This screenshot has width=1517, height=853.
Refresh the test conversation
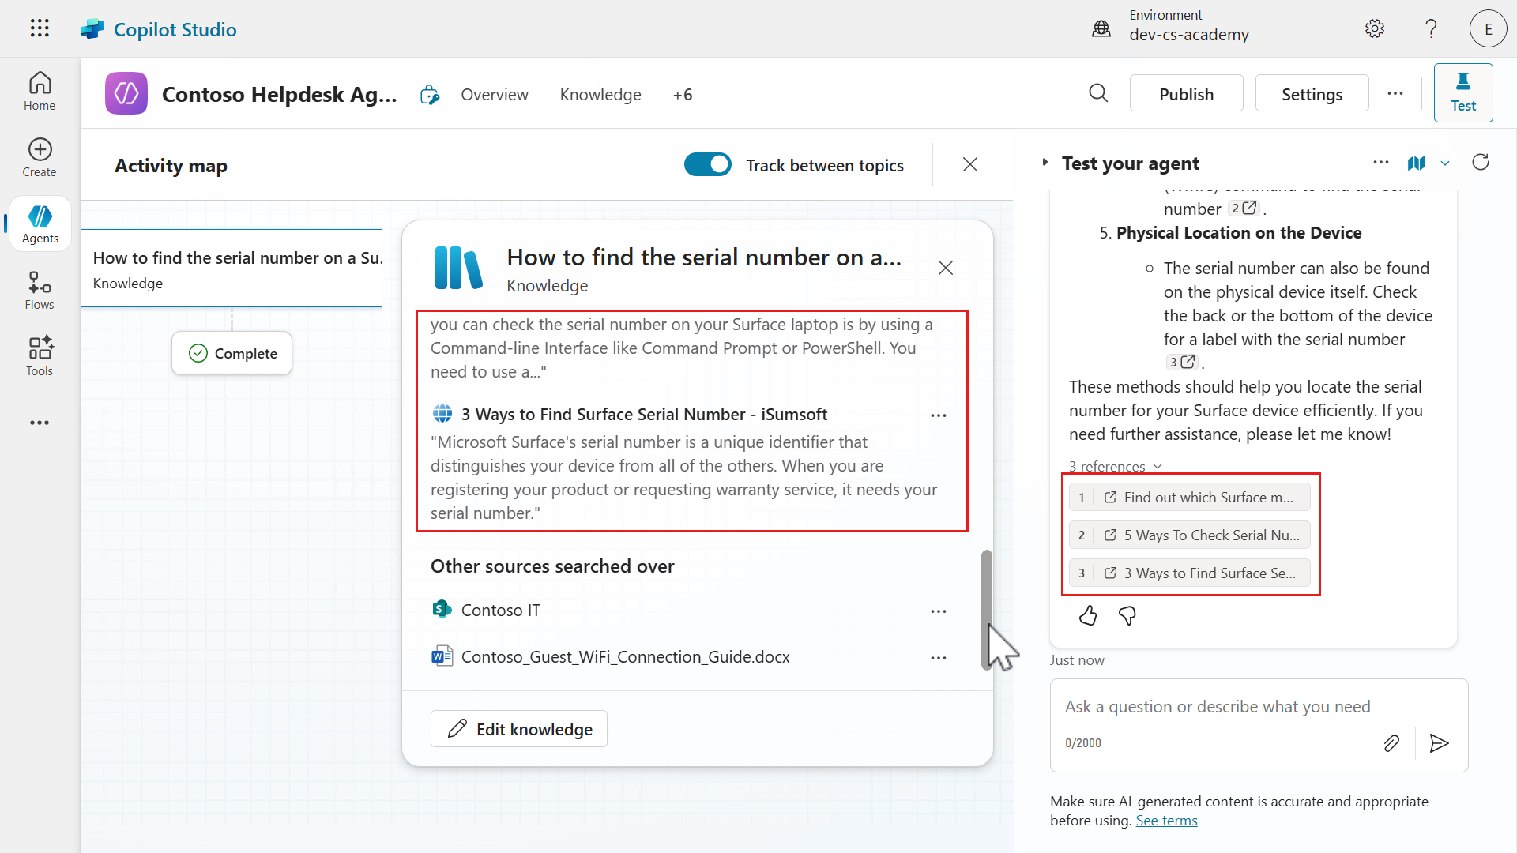pos(1481,162)
